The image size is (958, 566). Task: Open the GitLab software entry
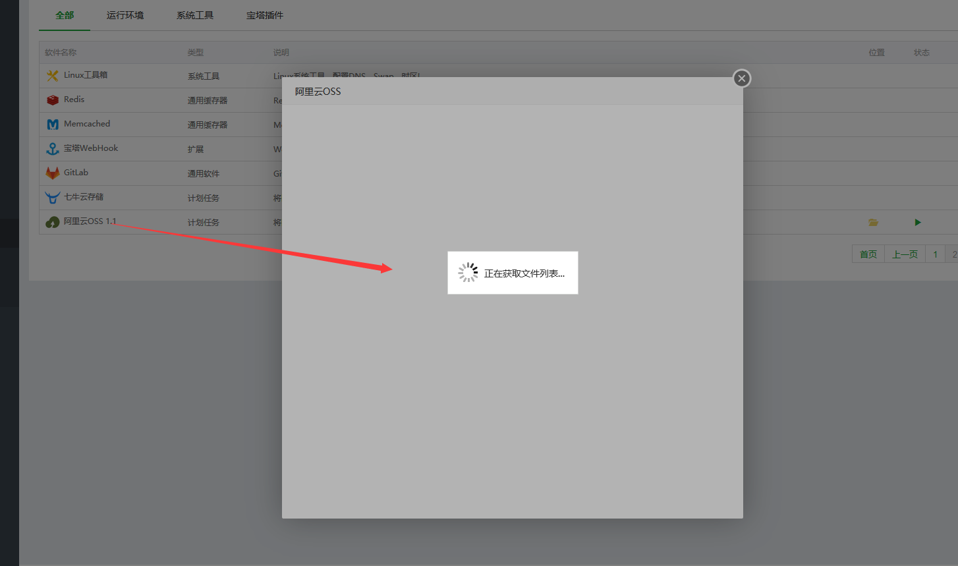pyautogui.click(x=76, y=173)
